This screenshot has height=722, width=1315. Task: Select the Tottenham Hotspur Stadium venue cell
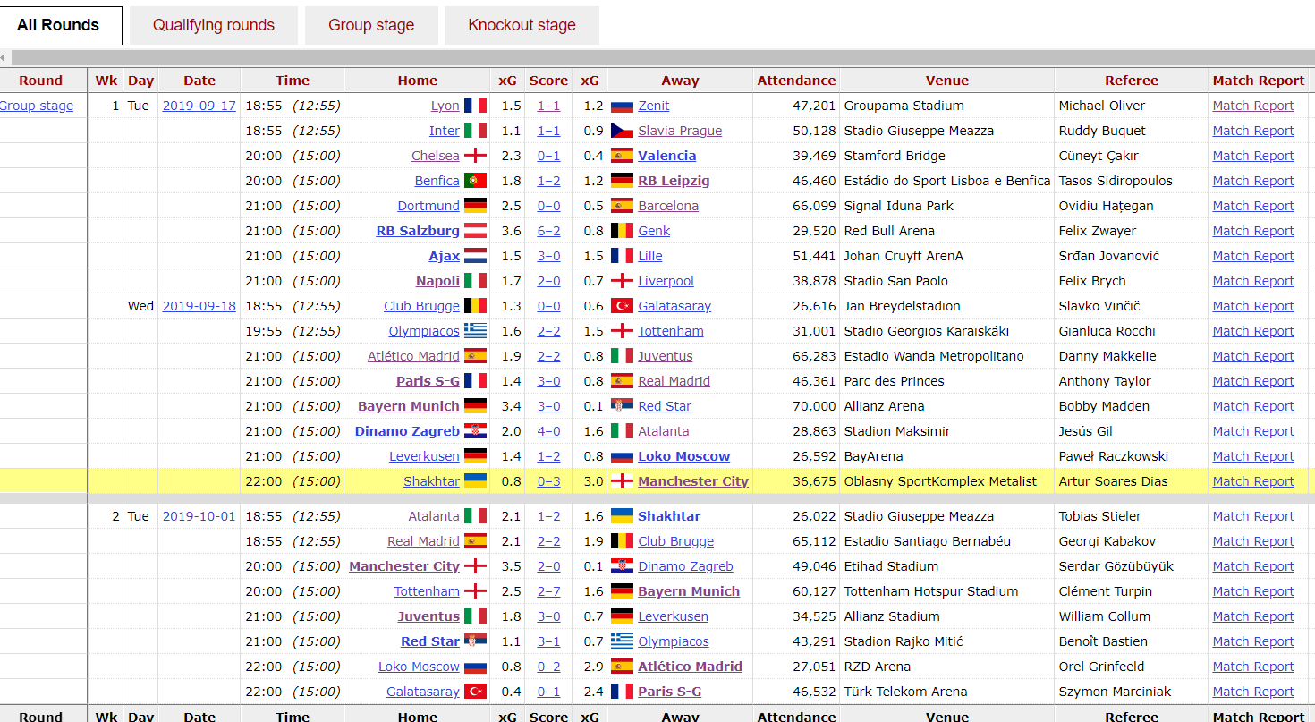click(x=947, y=591)
